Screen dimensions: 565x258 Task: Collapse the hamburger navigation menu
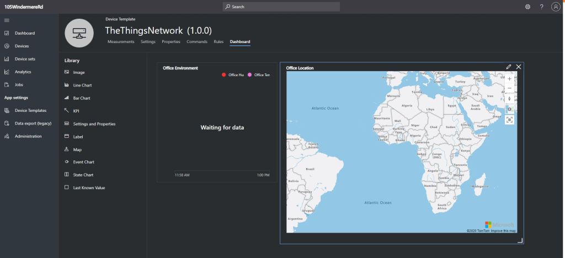click(7, 20)
